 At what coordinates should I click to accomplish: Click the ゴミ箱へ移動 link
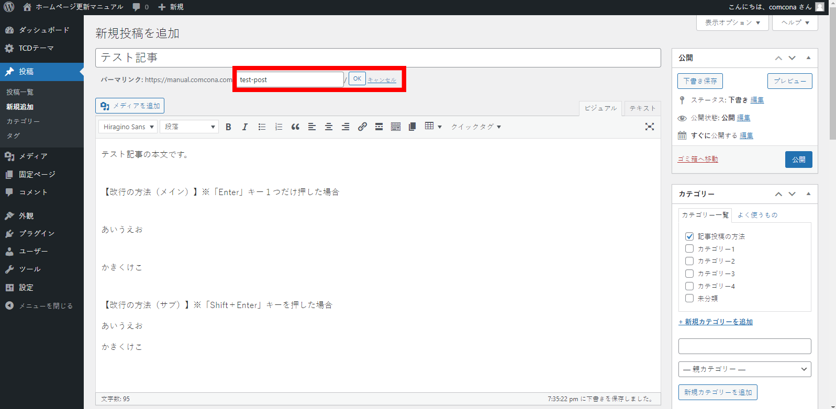[x=698, y=159]
